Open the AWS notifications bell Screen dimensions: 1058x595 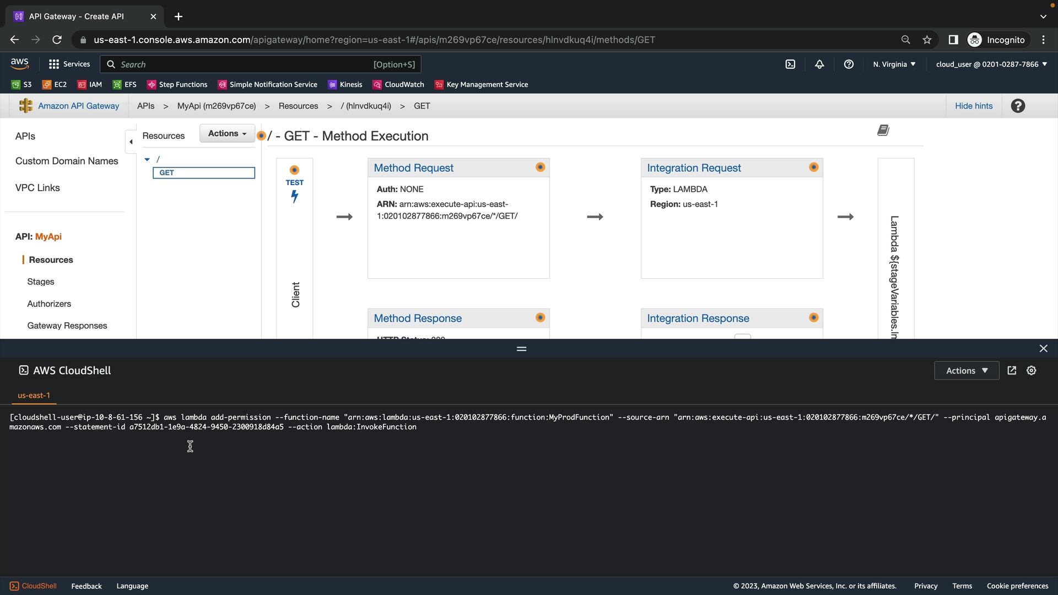click(819, 64)
